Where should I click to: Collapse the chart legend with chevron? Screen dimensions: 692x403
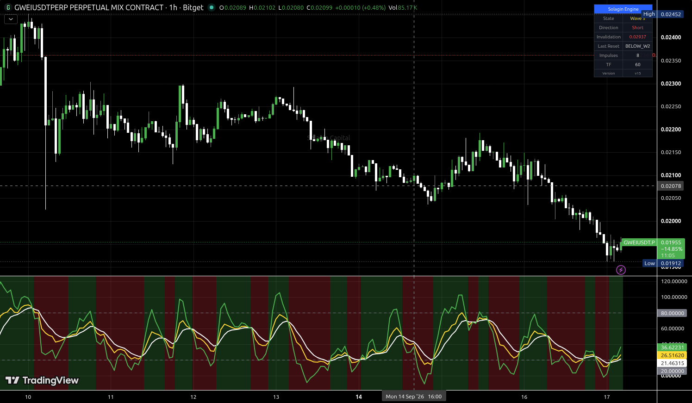pos(11,19)
